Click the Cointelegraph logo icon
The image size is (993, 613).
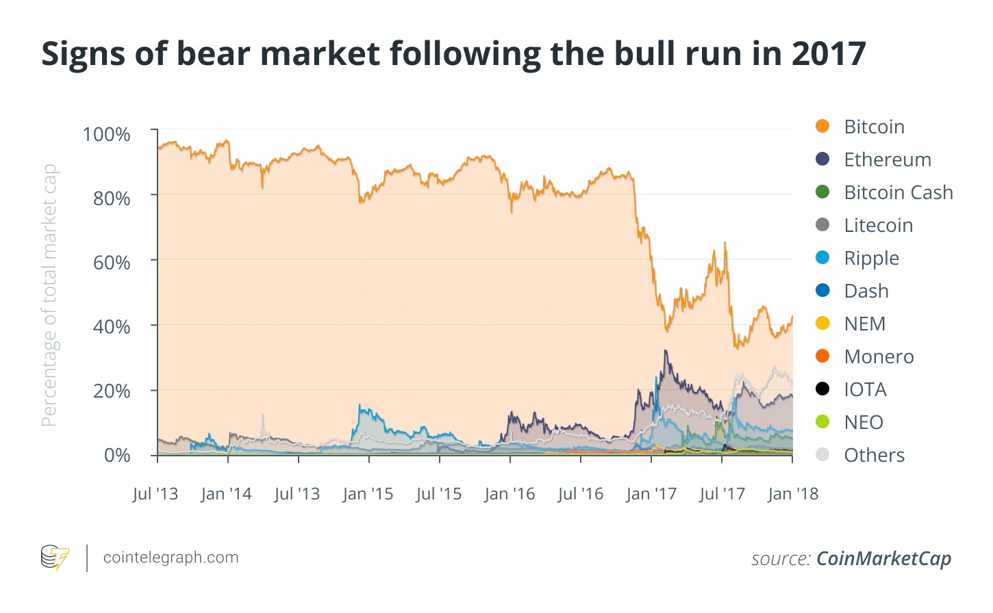[x=55, y=557]
